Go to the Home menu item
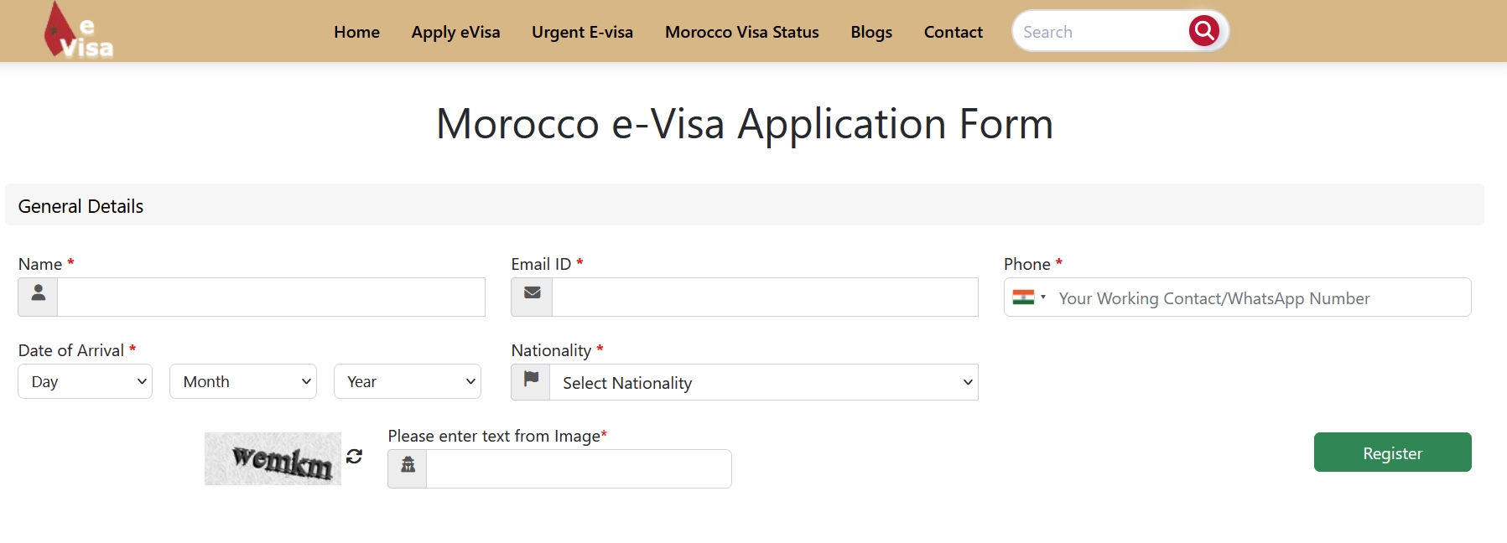The width and height of the screenshot is (1507, 543). tap(356, 32)
